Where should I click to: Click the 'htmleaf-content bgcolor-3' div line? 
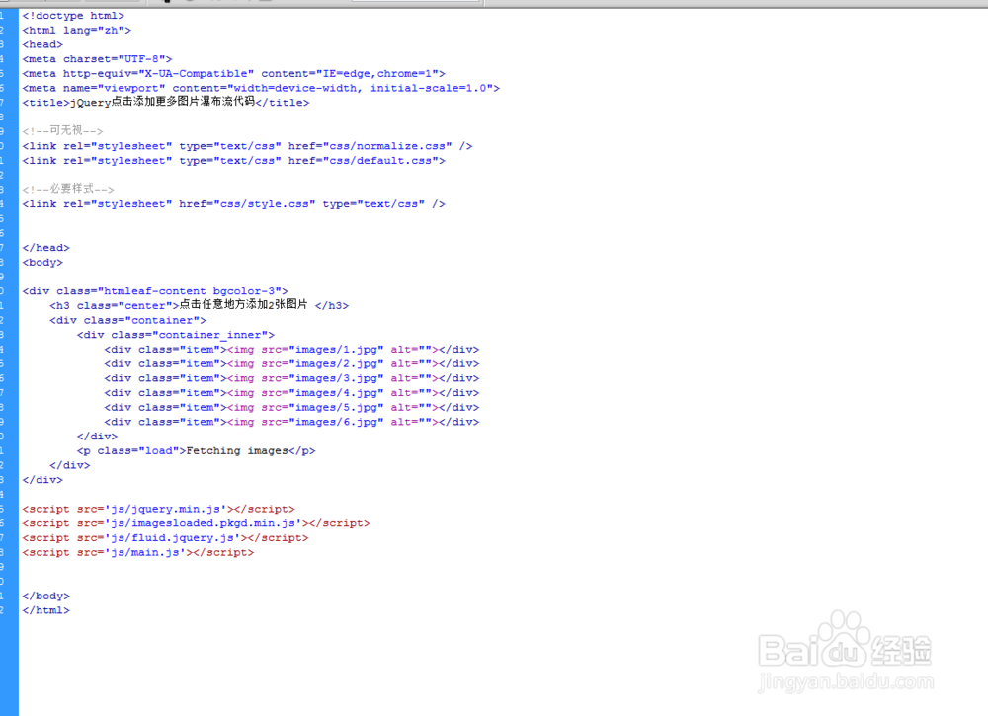[x=155, y=291]
